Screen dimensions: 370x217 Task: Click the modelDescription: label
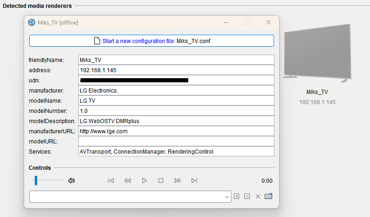52,121
